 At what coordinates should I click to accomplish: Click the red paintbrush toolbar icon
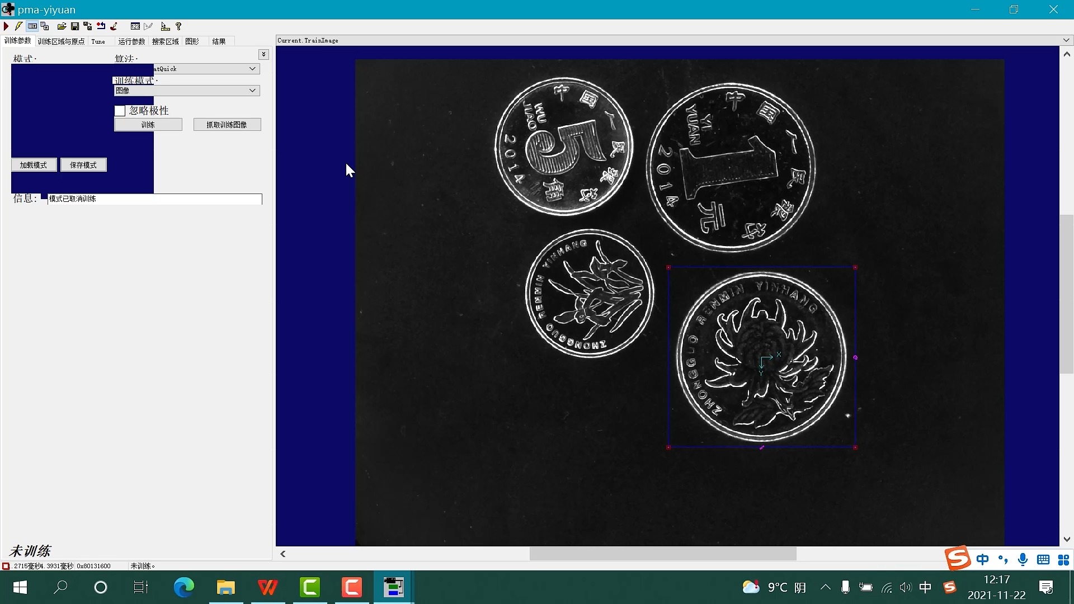point(114,26)
